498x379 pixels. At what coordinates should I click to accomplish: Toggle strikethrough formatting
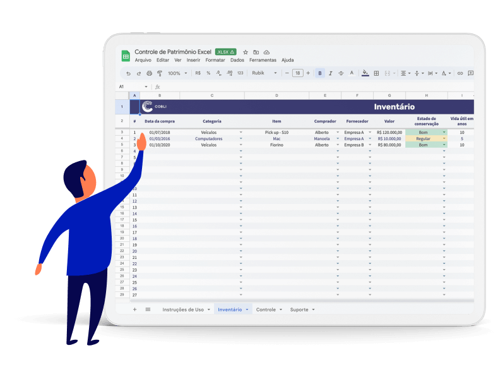[x=341, y=73]
